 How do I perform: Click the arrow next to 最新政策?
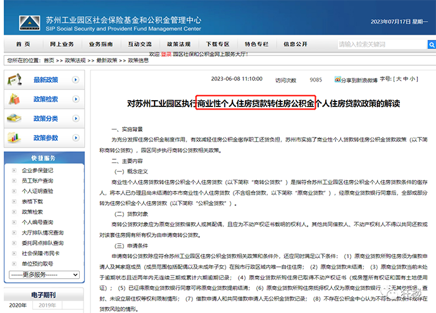coord(75,80)
